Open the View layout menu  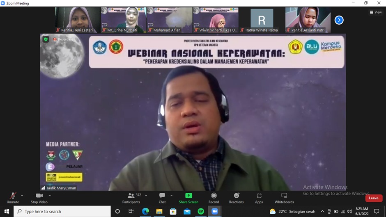tap(376, 12)
